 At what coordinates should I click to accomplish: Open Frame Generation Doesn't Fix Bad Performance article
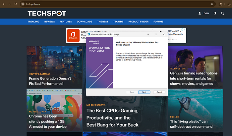point(50,81)
